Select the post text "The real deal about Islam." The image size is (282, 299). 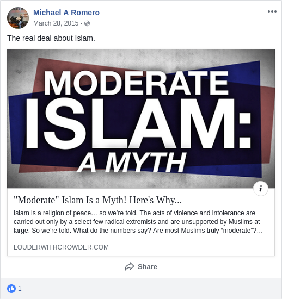pos(51,38)
